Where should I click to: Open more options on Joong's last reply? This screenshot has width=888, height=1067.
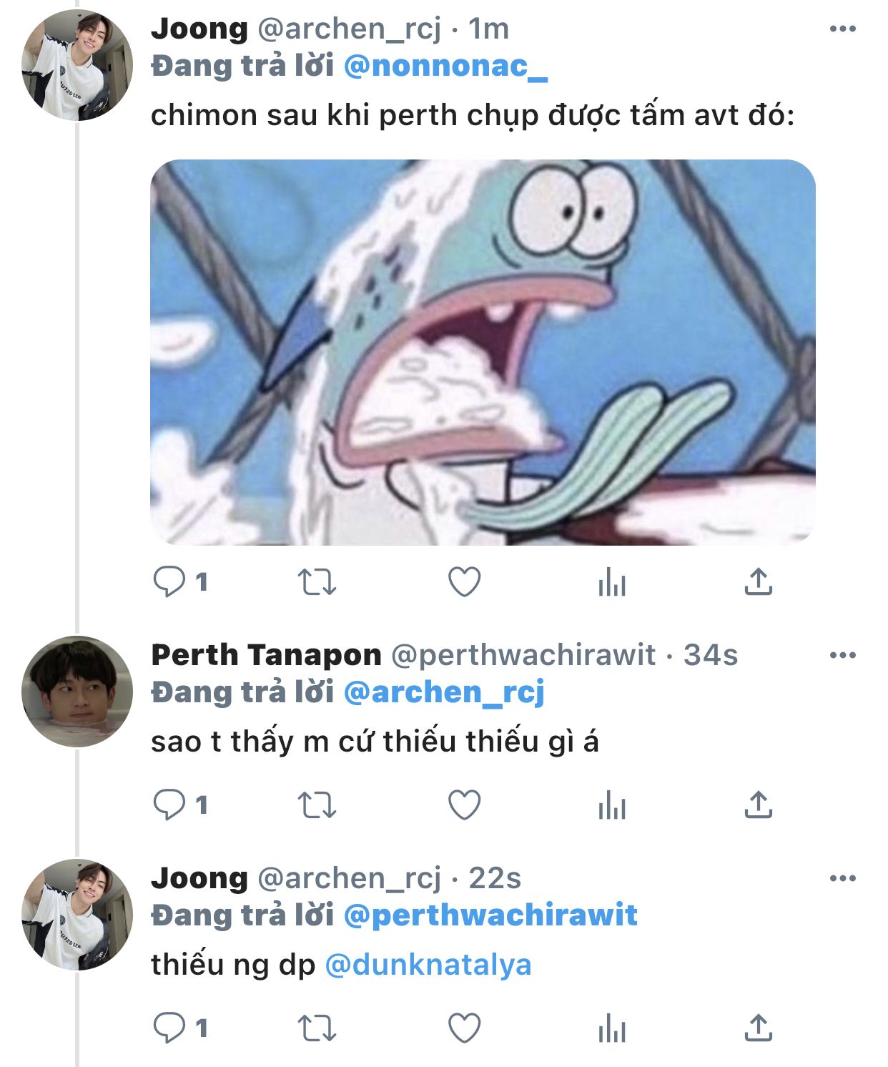[842, 878]
